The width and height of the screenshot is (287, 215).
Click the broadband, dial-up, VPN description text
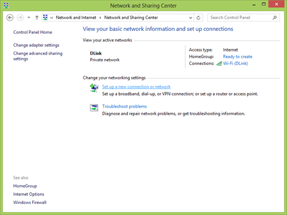pyautogui.click(x=180, y=94)
